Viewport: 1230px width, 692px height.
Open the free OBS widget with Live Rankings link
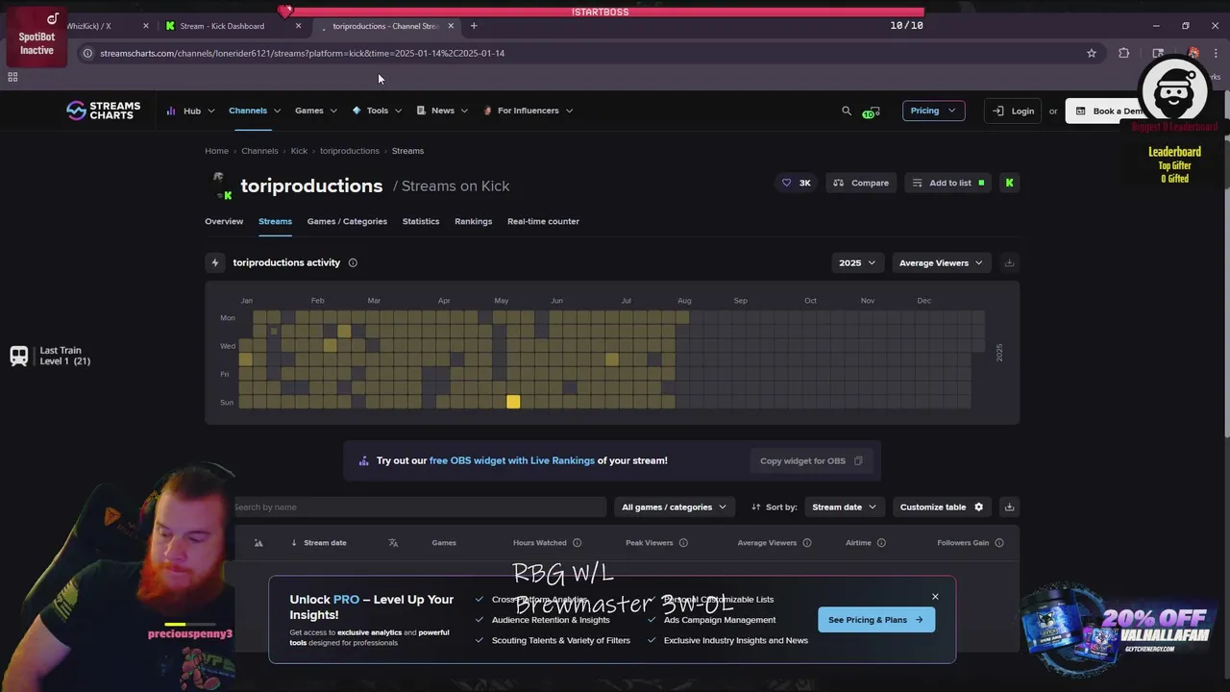pos(512,460)
